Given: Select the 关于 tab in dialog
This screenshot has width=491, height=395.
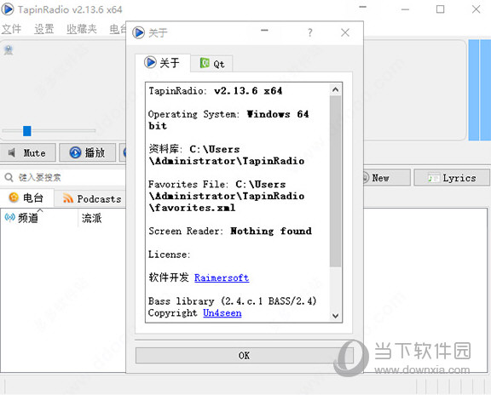Looking at the screenshot, I should (163, 62).
